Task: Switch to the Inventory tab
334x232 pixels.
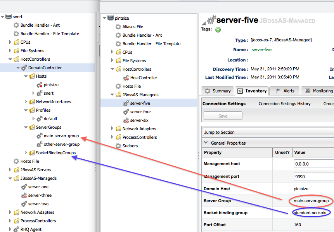Action: click(x=252, y=91)
